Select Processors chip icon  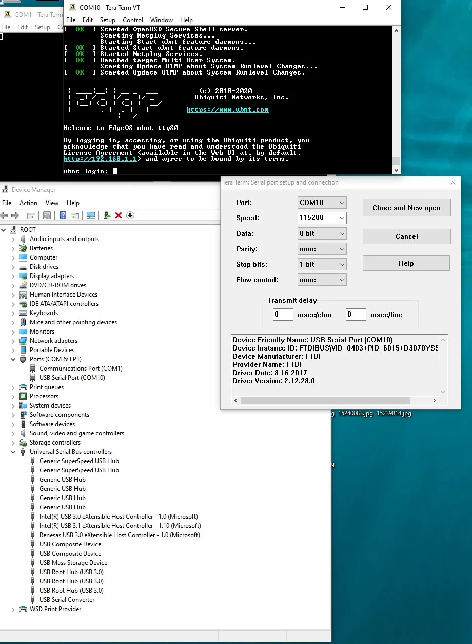pos(23,396)
